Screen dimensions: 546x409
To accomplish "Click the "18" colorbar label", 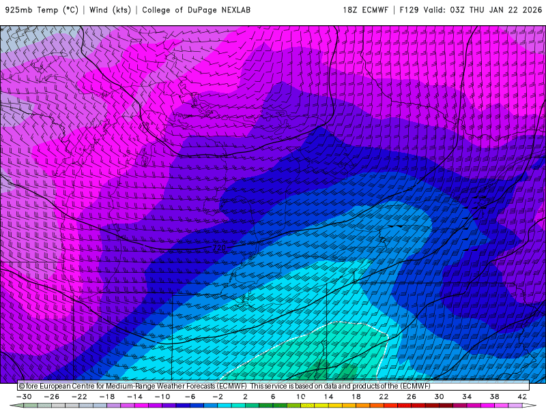I will 356,397.
